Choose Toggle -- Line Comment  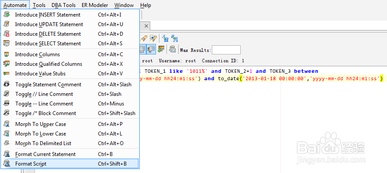coord(70,104)
